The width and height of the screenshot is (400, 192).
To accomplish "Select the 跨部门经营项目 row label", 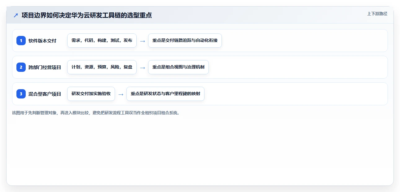I will (45, 67).
